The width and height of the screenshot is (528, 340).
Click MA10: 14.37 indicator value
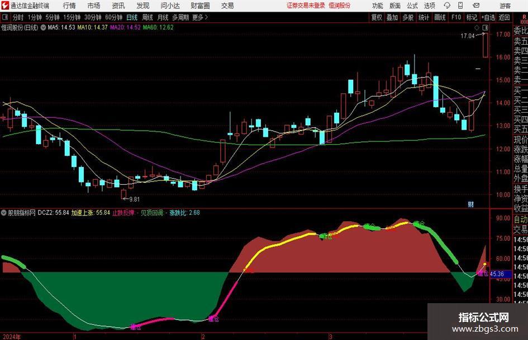click(x=92, y=27)
